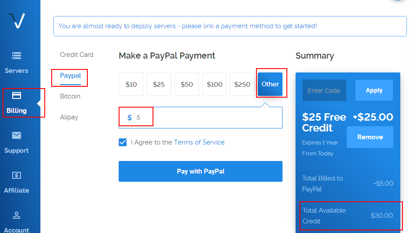Open the Support envelope icon

[x=17, y=135]
